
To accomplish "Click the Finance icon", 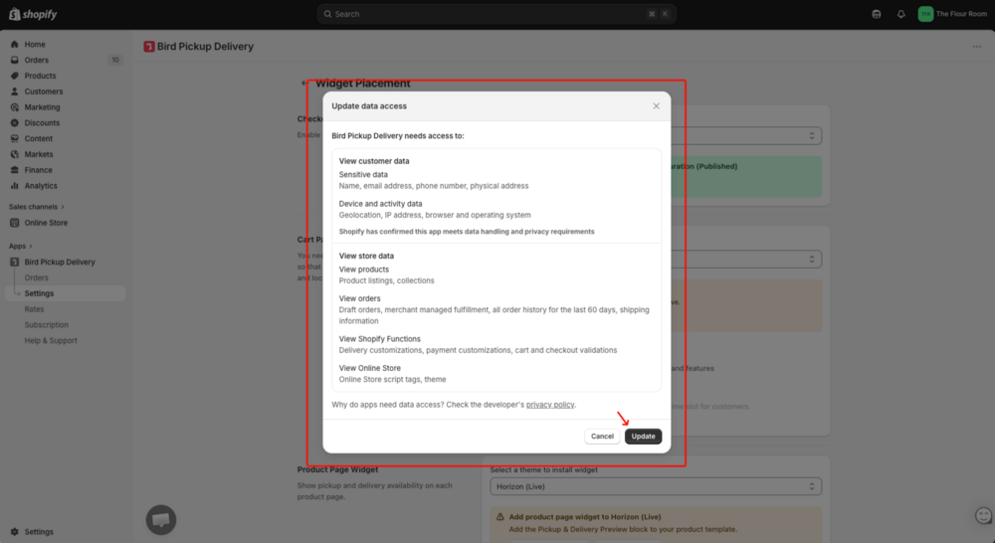I will [x=15, y=170].
